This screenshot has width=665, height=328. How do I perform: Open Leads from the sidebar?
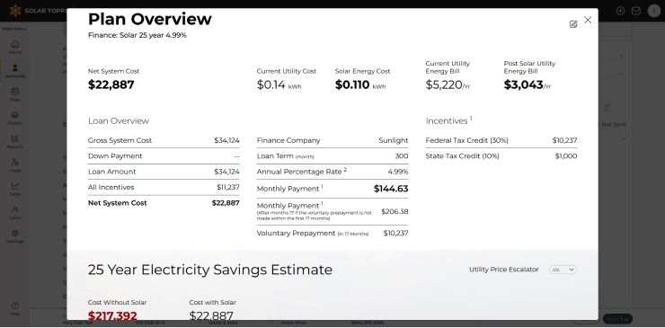[x=15, y=165]
